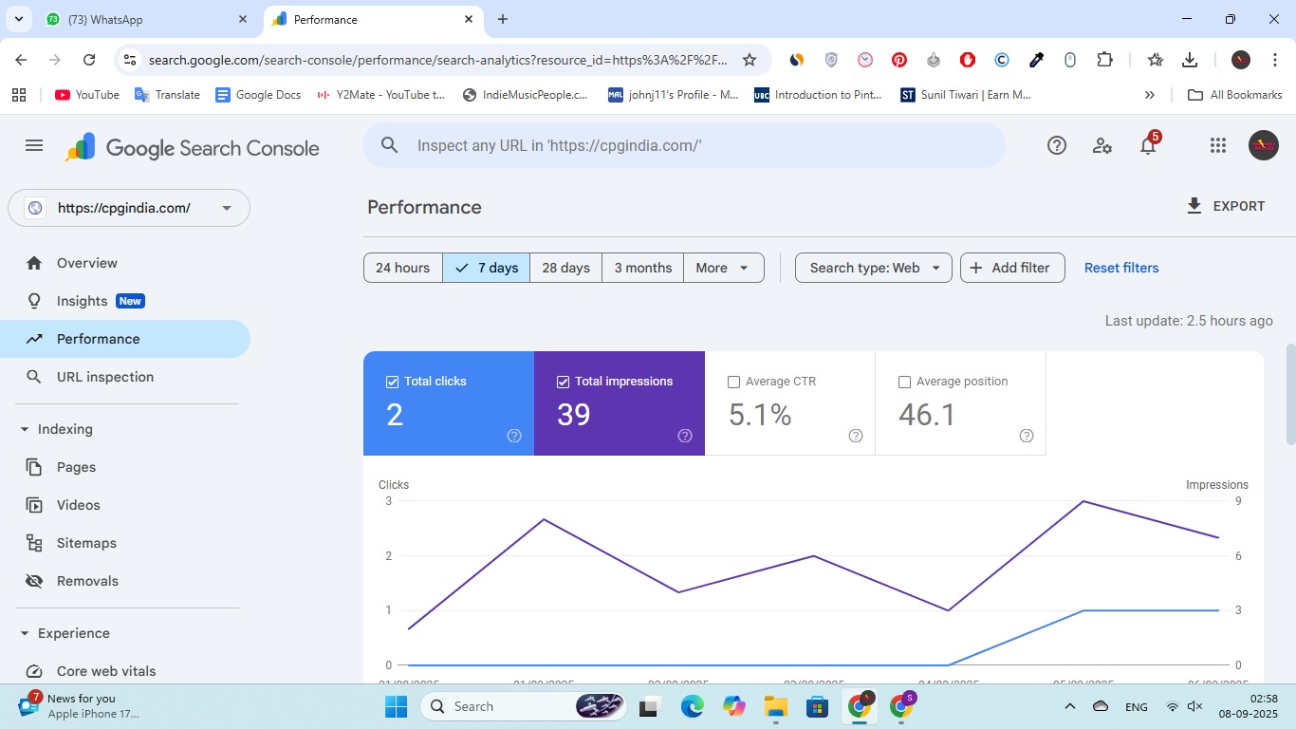
Task: Enable the Average position checkbox
Action: tap(904, 382)
